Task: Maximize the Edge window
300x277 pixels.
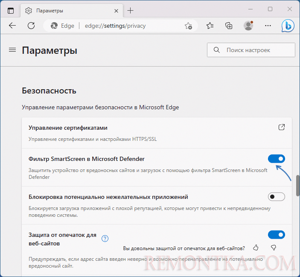Action: 270,9
